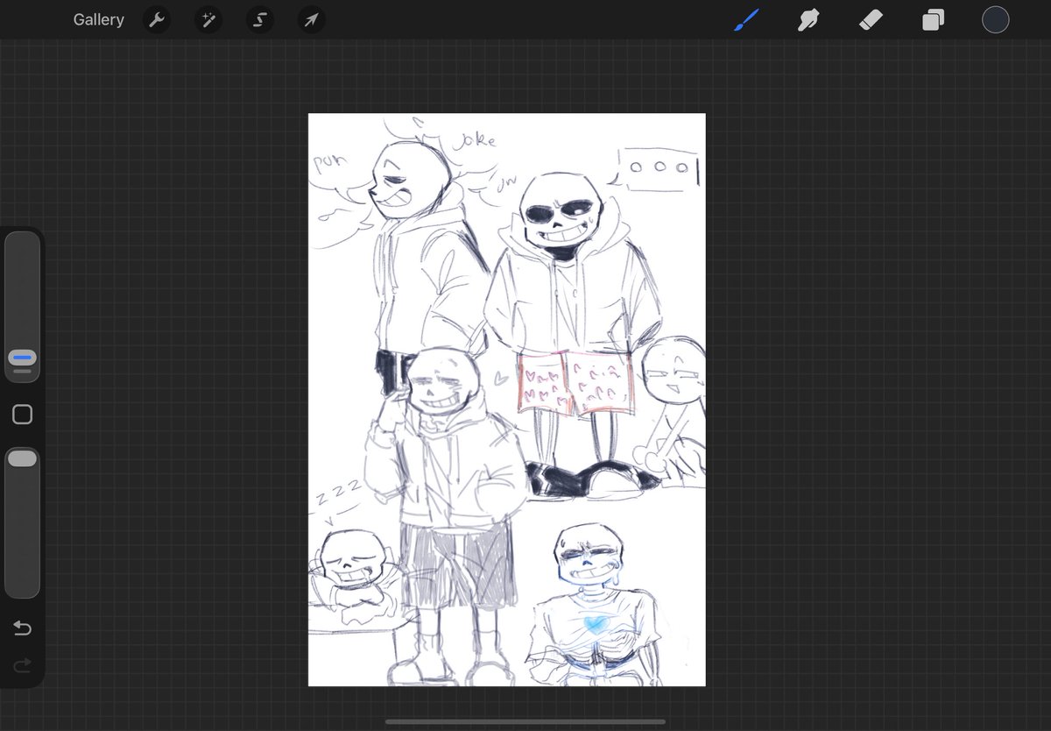Image resolution: width=1051 pixels, height=731 pixels.
Task: Select the Eraser tool
Action: click(x=871, y=19)
